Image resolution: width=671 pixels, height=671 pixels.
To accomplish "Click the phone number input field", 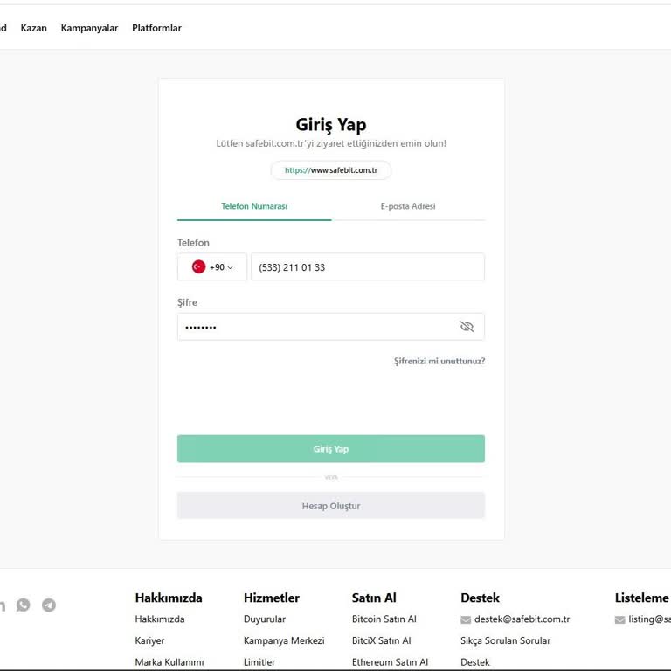I will coord(367,267).
